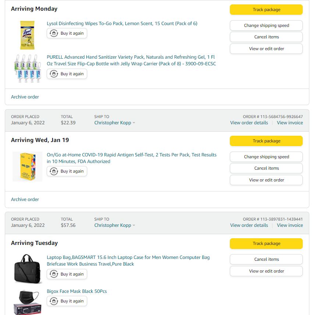
Task: View or edit the Arriving Tuesday order
Action: pyautogui.click(x=266, y=271)
